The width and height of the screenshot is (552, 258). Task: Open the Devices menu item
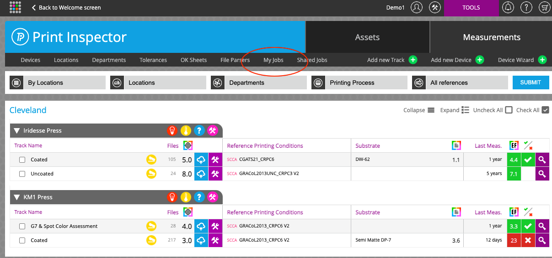click(x=31, y=60)
